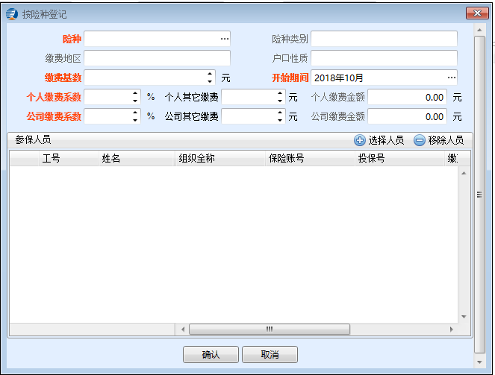Focus the 缴费地区 input field
Screen dimensions: 495x375
pyautogui.click(x=158, y=58)
